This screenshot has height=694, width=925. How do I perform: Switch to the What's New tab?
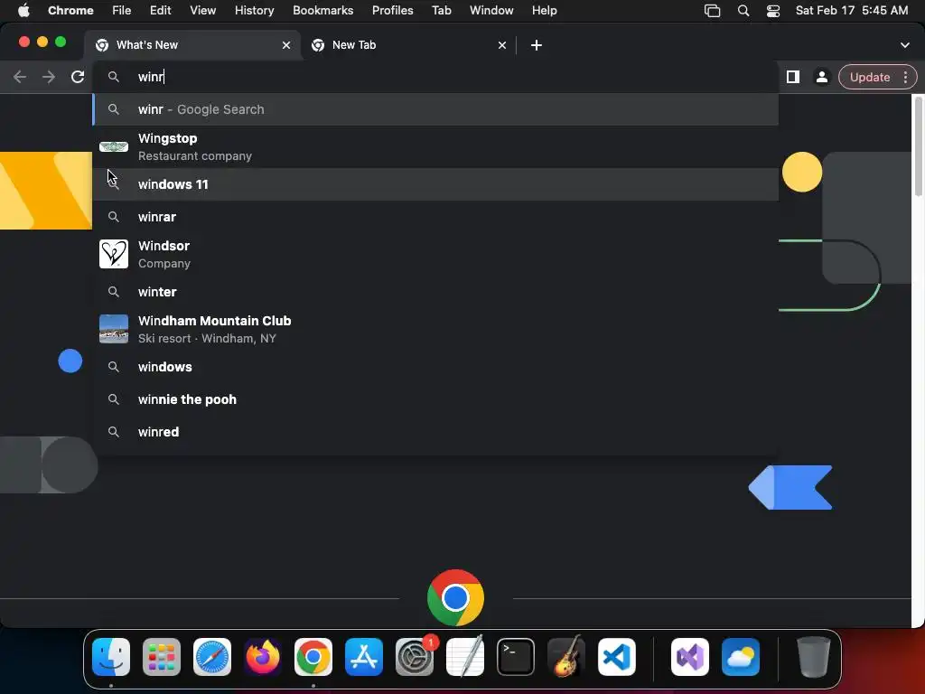pyautogui.click(x=193, y=45)
